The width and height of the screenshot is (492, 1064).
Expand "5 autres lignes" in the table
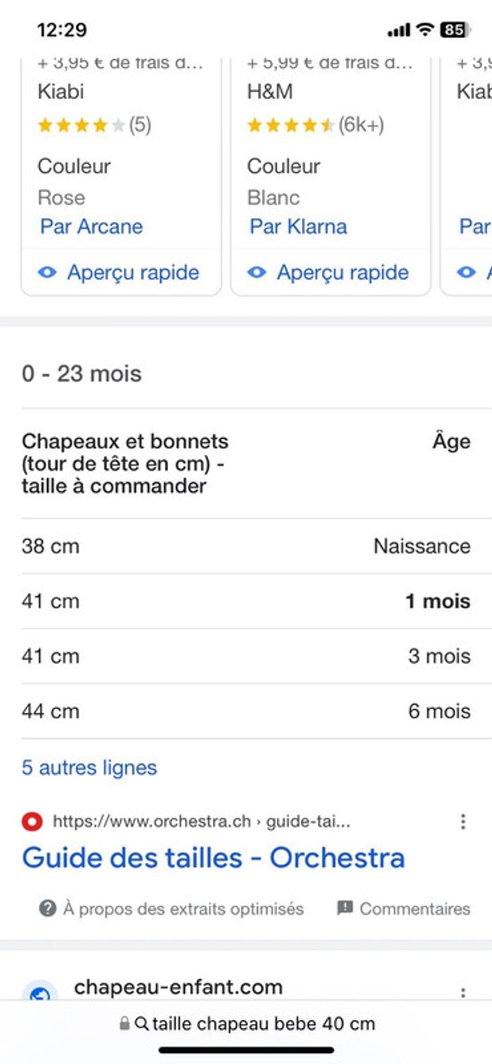[89, 767]
